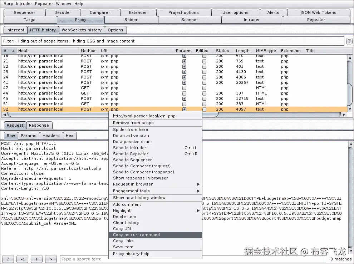The image size is (354, 264).
Task: Toggle the Edited checkbox for request 22
Action: point(204,66)
